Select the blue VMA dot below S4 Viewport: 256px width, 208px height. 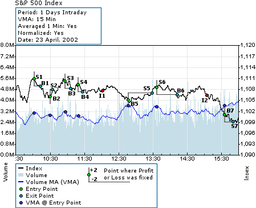tap(79, 116)
